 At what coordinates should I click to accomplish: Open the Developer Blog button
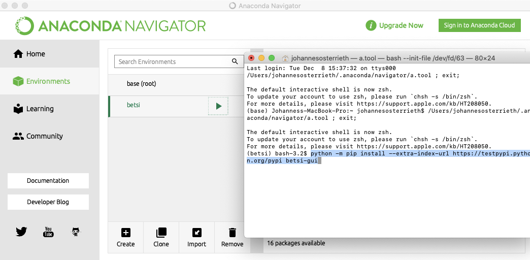coord(48,202)
